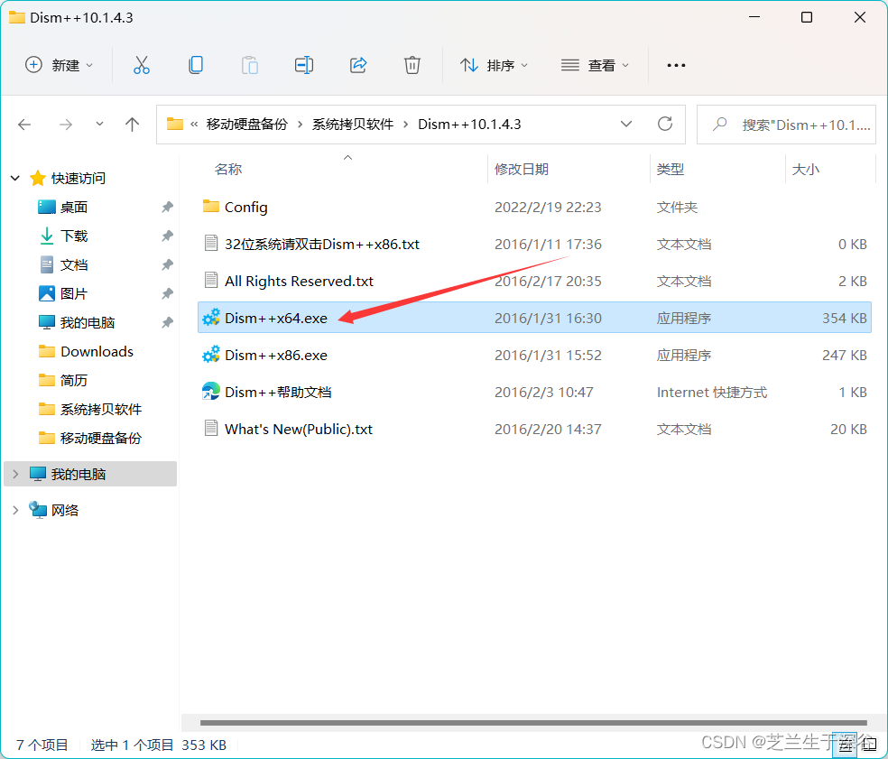Select Dism++帮助文档 internet shortcut

[534, 392]
